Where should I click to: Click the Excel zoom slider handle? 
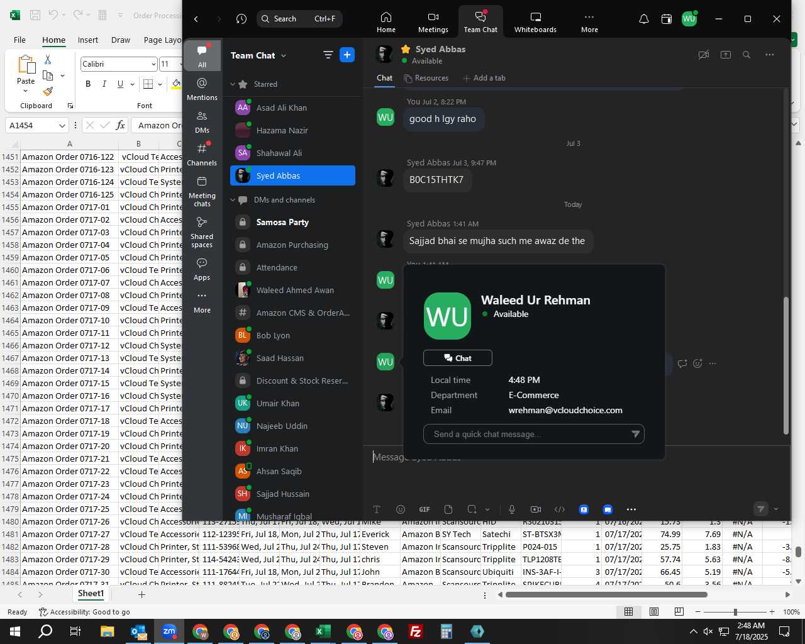coord(735,612)
